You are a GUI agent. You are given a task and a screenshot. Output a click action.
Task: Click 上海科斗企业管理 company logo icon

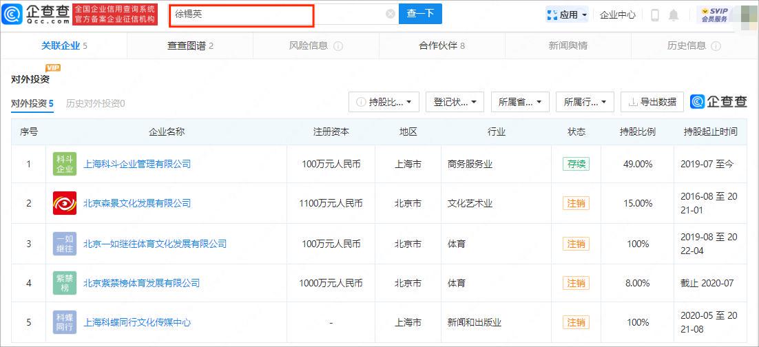[65, 164]
